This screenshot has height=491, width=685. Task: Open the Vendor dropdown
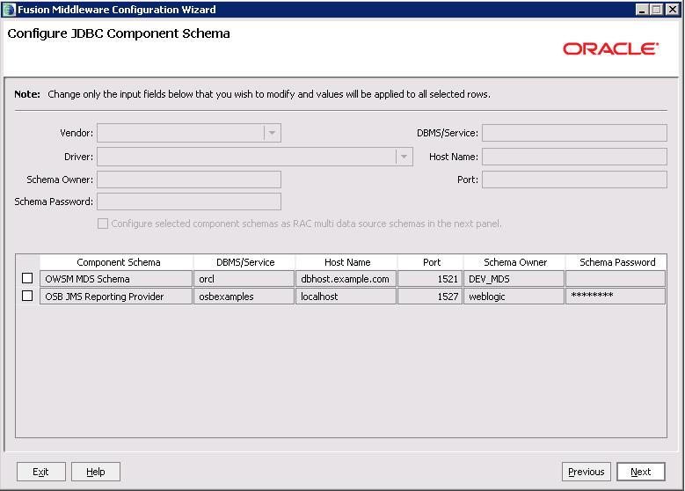coord(272,133)
